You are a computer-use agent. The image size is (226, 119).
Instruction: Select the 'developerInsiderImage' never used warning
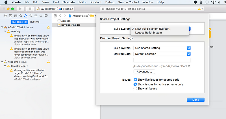tap(30, 53)
